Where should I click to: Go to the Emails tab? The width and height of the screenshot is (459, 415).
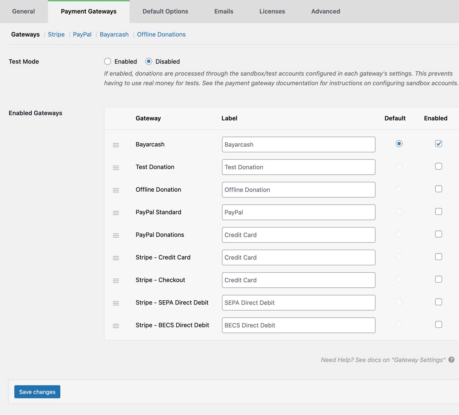coord(224,11)
